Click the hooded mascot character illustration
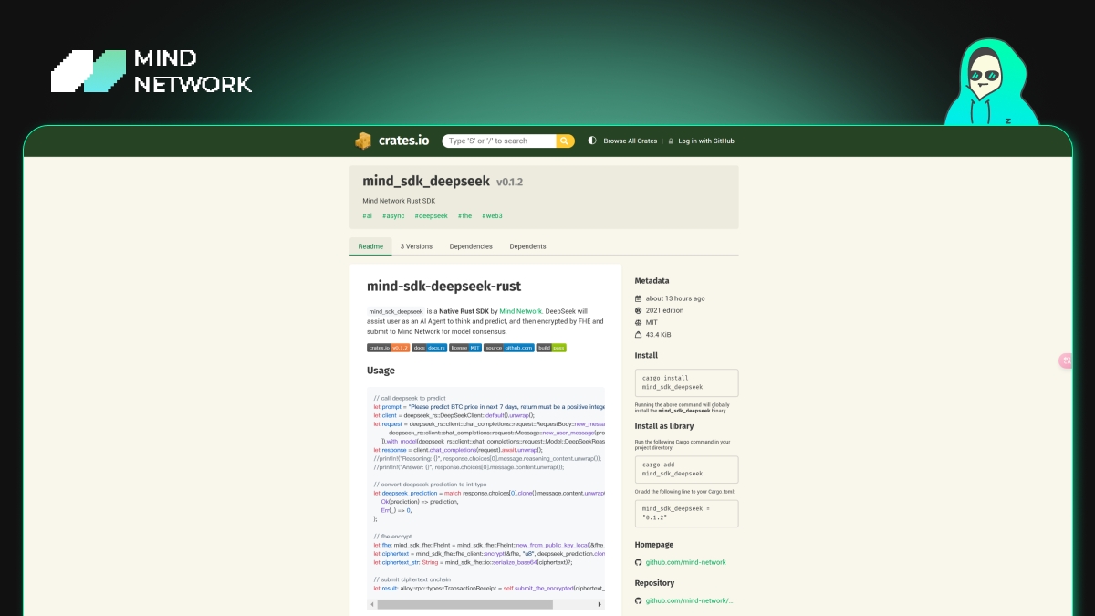The image size is (1095, 616). [990, 82]
